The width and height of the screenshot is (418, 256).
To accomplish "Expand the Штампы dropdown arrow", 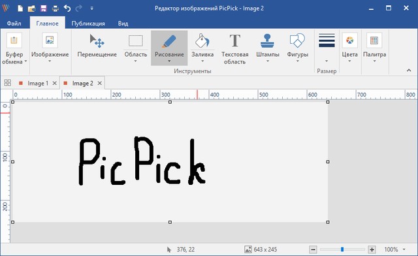I will click(268, 61).
